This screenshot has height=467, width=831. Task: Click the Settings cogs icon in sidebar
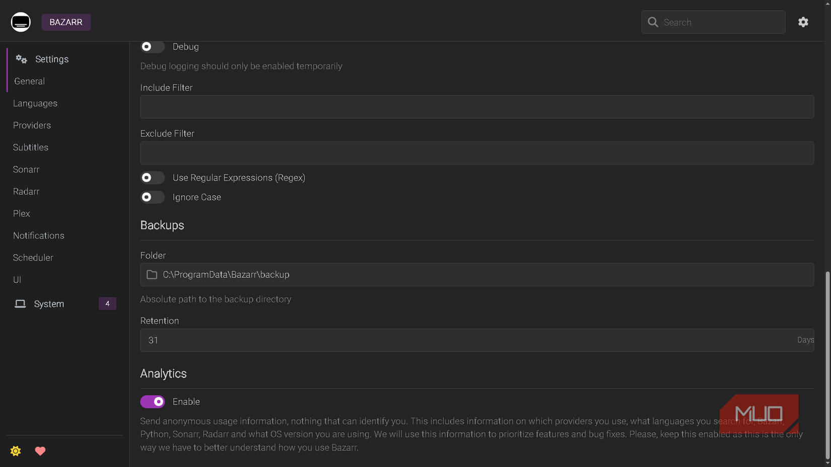tap(21, 59)
